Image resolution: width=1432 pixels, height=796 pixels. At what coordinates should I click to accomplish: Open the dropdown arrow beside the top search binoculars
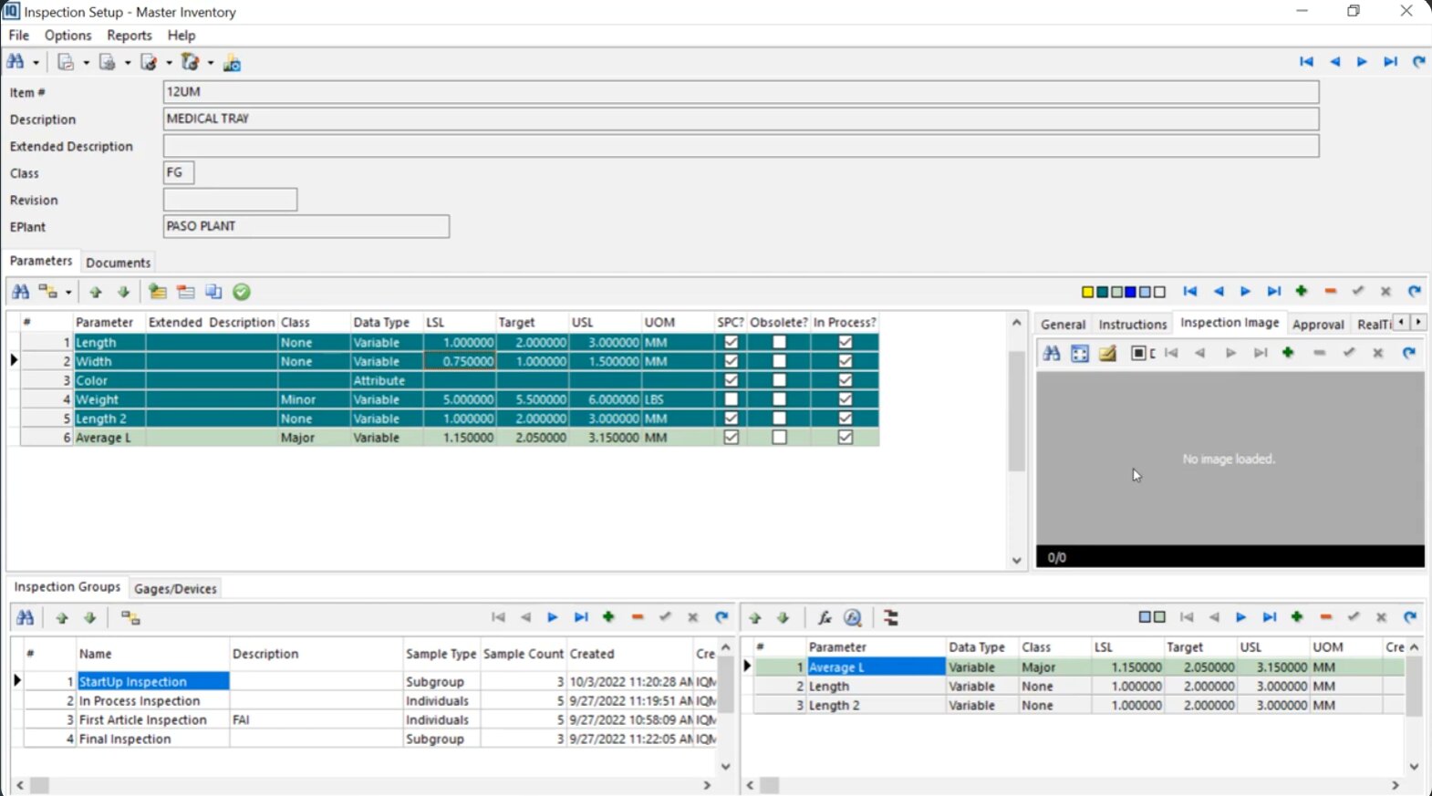coord(36,63)
